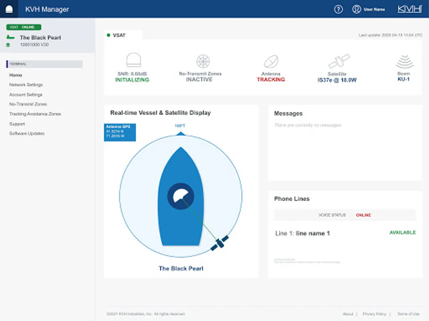Click the KVH logo
Viewport: 429px width, 321px height.
click(x=410, y=9)
